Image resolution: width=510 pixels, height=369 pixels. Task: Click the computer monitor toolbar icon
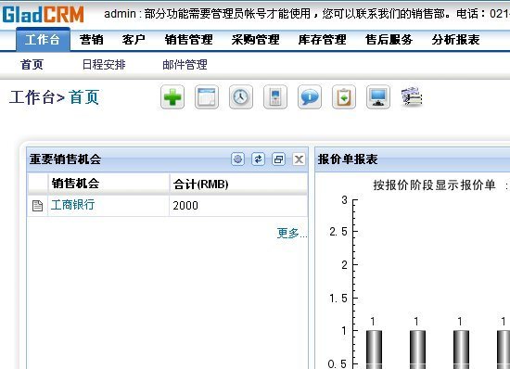pos(378,96)
